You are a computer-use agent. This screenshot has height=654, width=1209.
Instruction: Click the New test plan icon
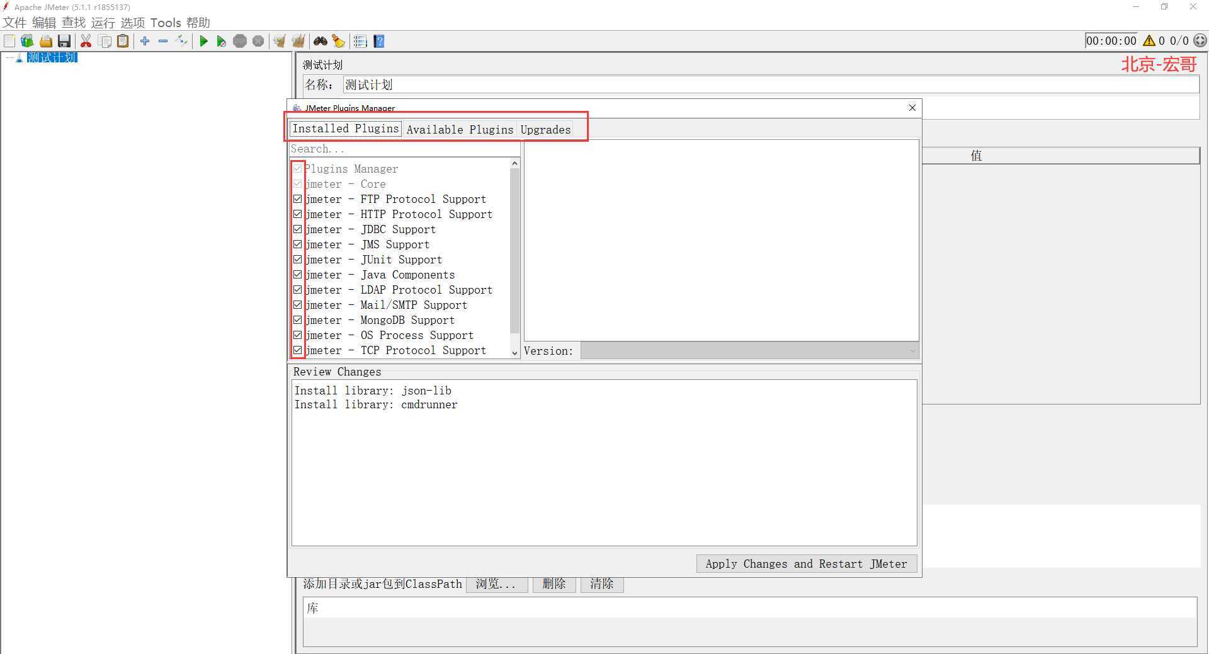pyautogui.click(x=9, y=41)
